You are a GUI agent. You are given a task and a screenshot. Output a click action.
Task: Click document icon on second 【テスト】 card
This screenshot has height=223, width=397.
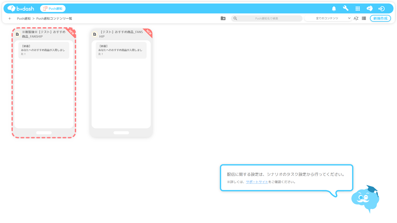[94, 34]
